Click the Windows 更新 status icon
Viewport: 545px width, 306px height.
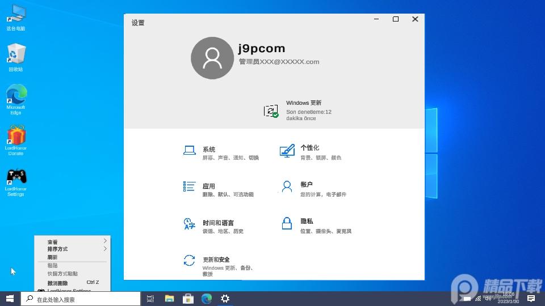pyautogui.click(x=271, y=111)
